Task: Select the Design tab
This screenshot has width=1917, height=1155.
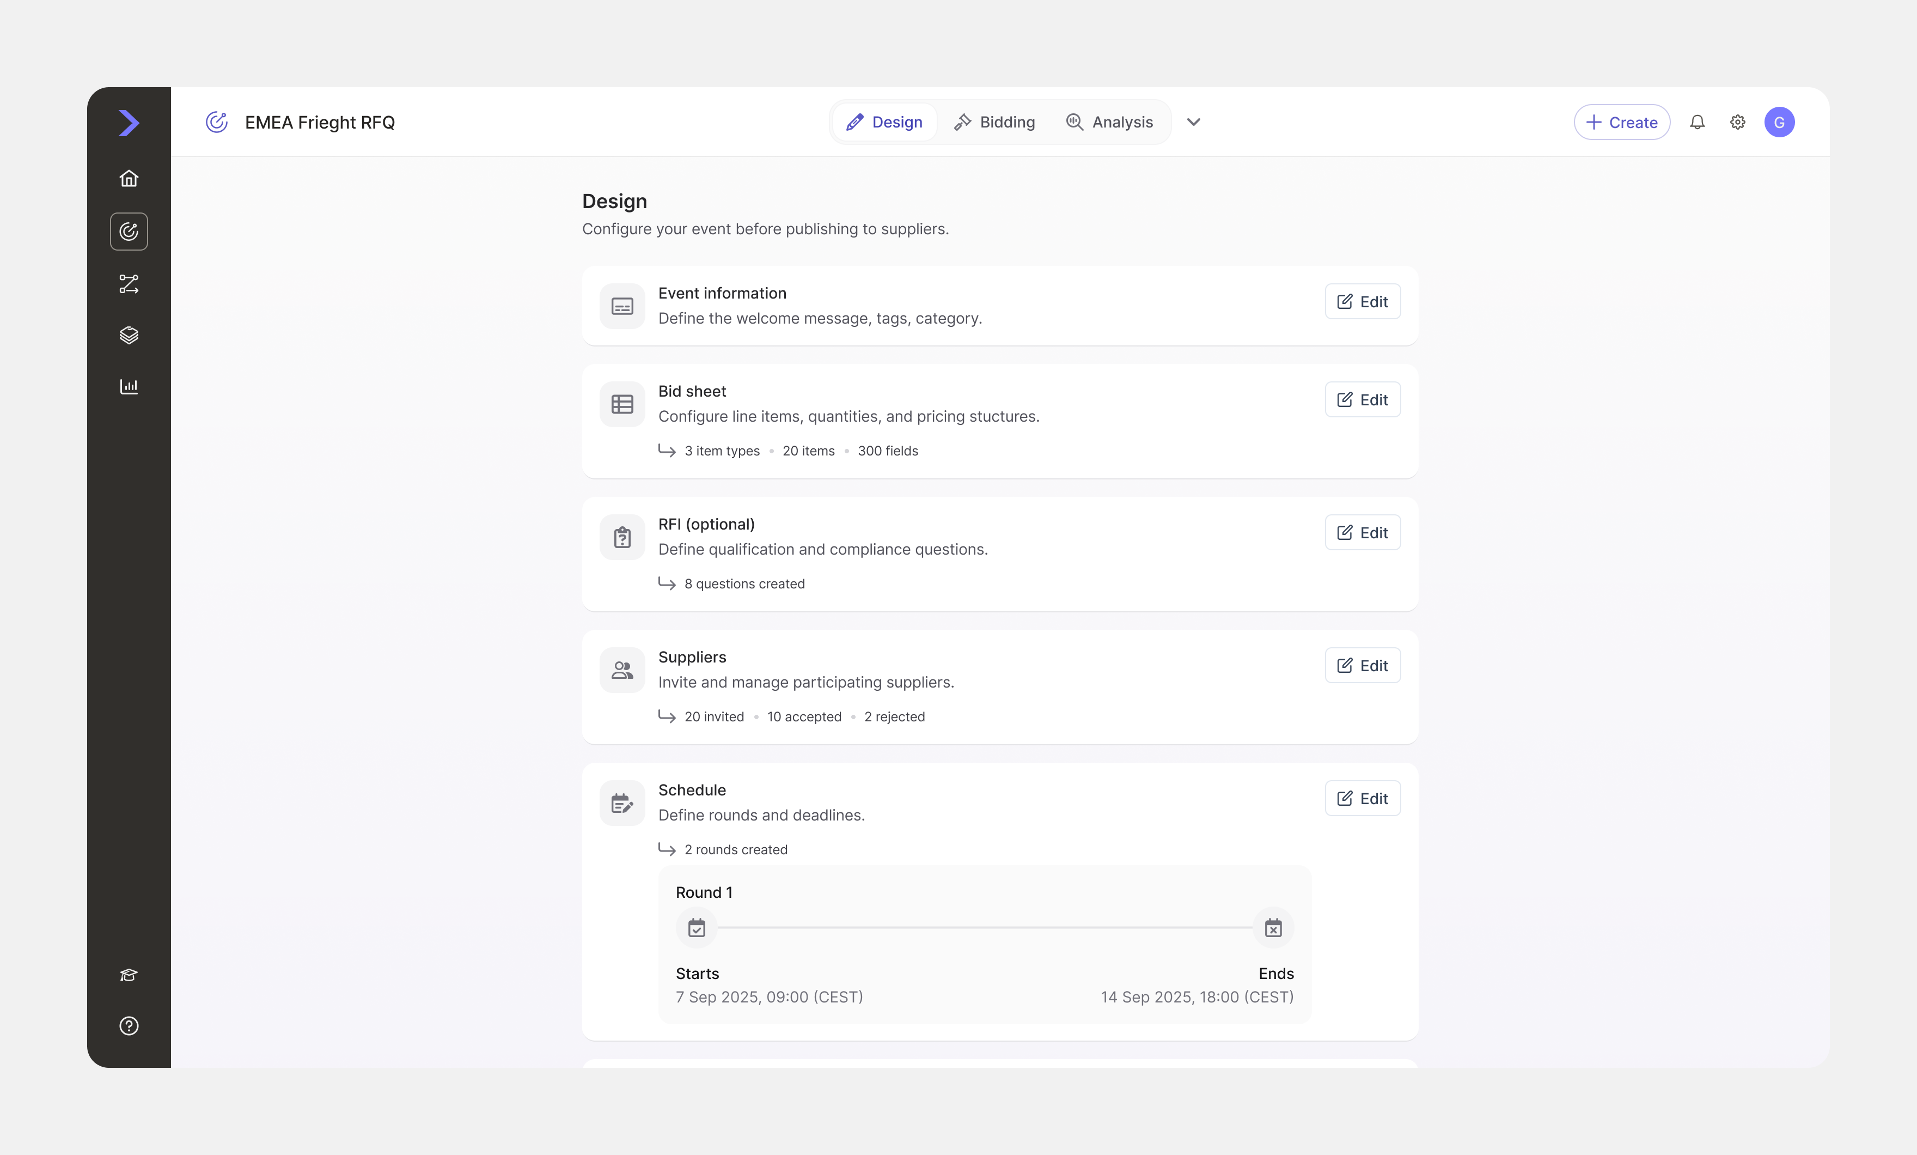Action: (x=884, y=122)
